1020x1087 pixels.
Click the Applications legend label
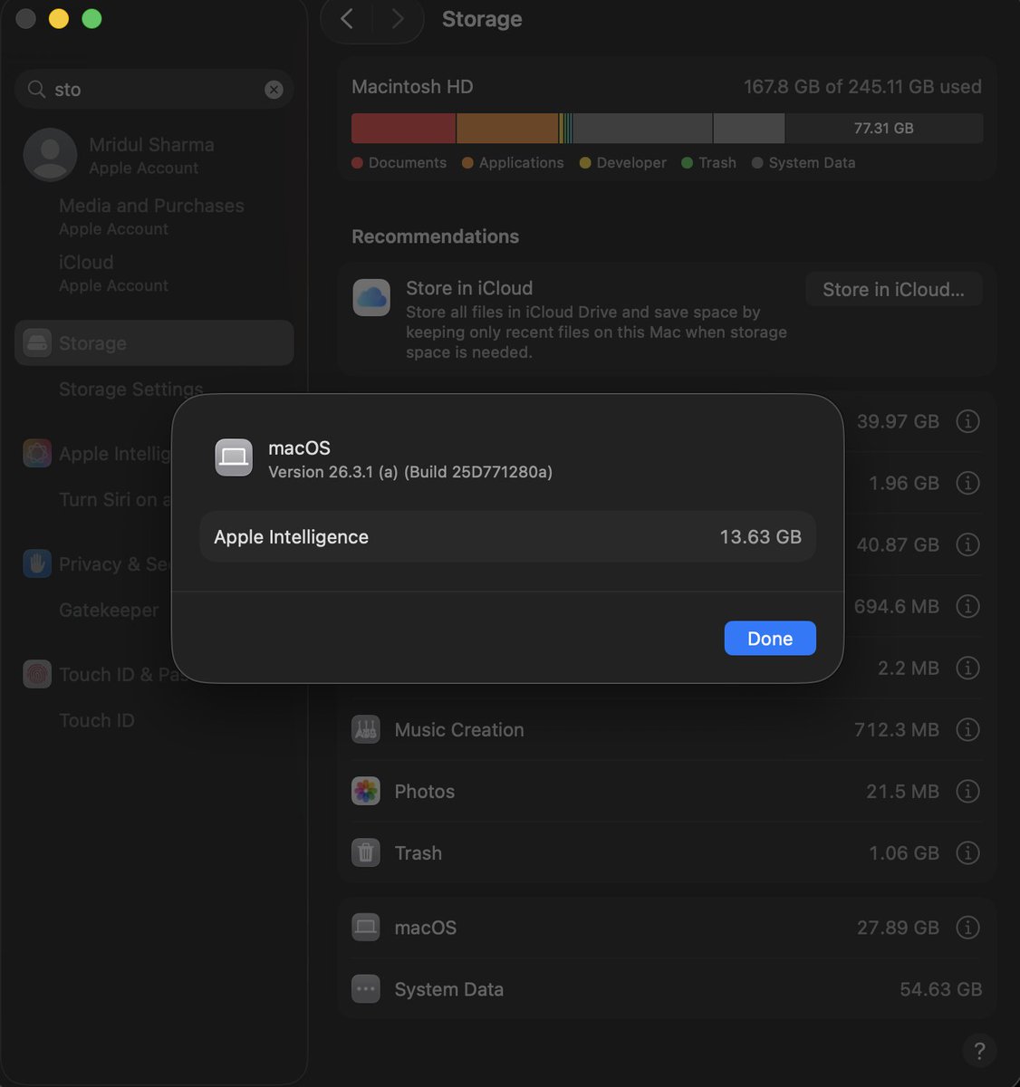click(521, 163)
